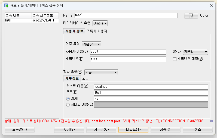Select the hr01 connection row
The image size is (217, 138).
(32, 20)
